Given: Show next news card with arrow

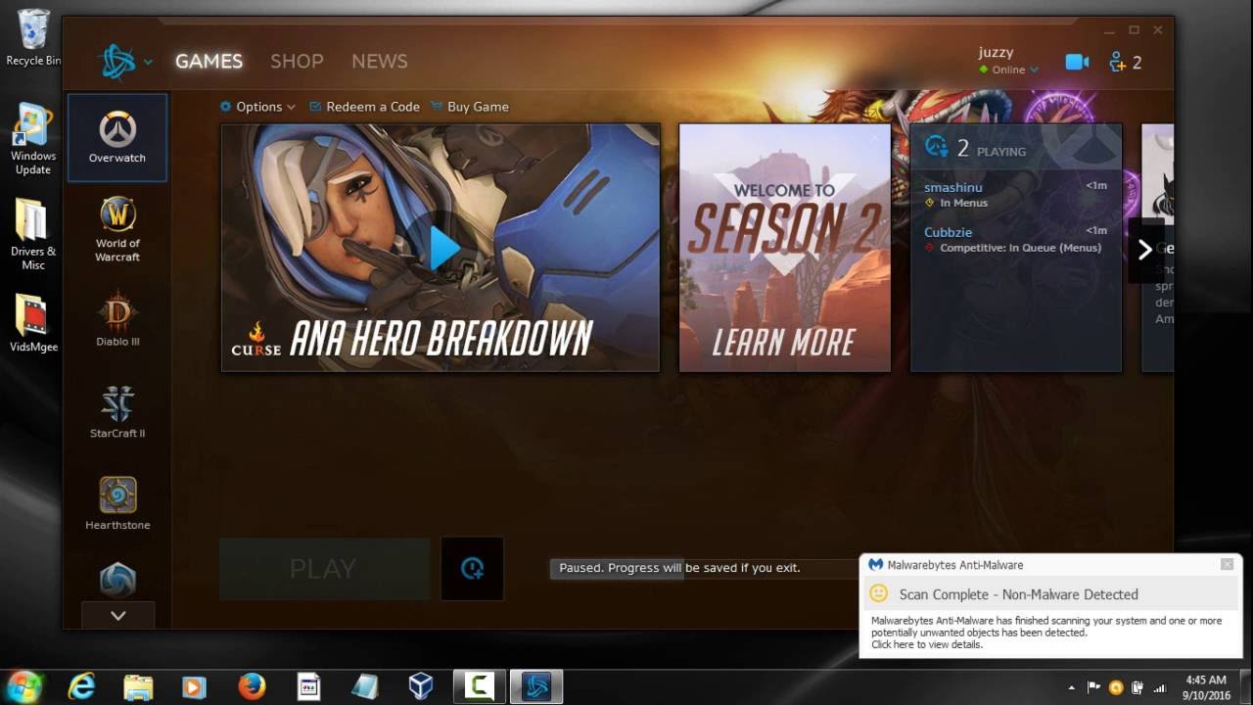Looking at the screenshot, I should [x=1145, y=249].
